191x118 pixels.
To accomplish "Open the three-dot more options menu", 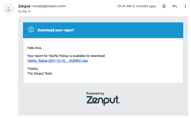I will pyautogui.click(x=185, y=6).
